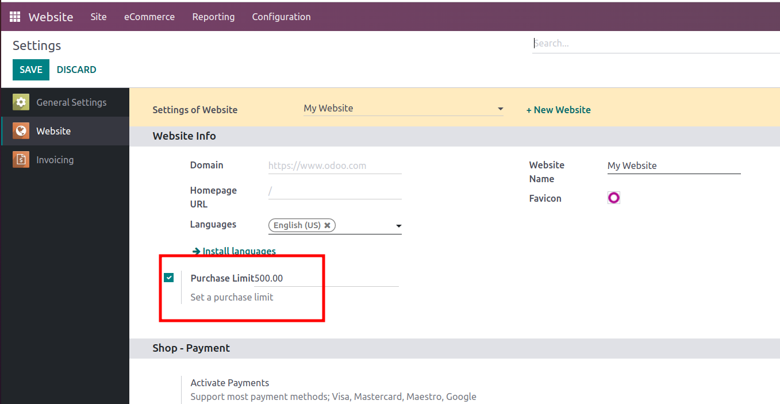Click the Website globe sidebar icon
This screenshot has height=404, width=780.
coord(21,131)
